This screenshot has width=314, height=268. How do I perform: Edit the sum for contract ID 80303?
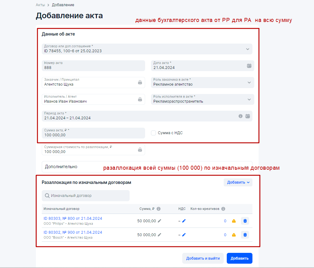point(160,221)
